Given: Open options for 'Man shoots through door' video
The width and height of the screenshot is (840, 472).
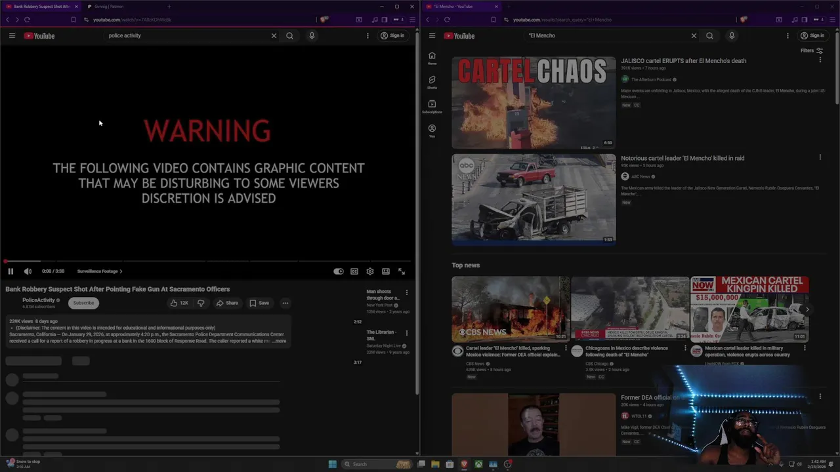Looking at the screenshot, I should tap(406, 292).
